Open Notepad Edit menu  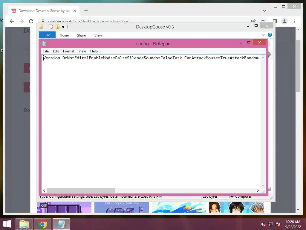(56, 51)
